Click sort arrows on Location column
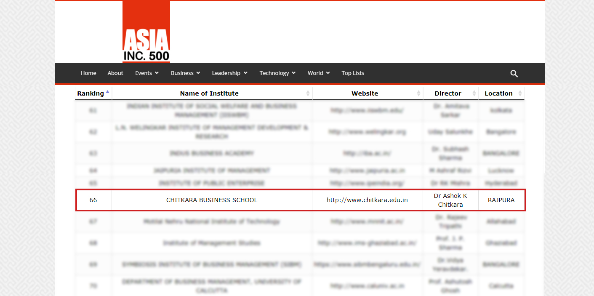The height and width of the screenshot is (296, 594). point(520,93)
